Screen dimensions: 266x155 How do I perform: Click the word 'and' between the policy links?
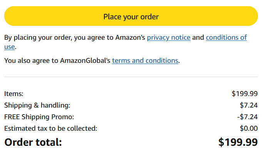(198, 37)
